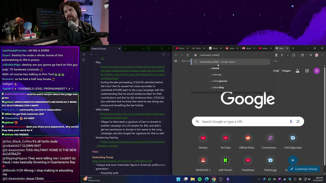The image size is (326, 183).
Task: Switch to the United PDF tab
Action: [x=232, y=48]
